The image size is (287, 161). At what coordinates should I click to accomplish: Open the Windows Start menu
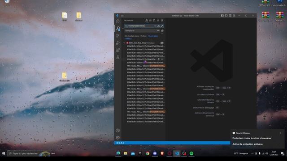click(4, 153)
